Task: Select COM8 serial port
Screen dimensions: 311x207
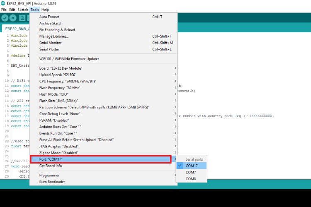Action: coord(192,179)
